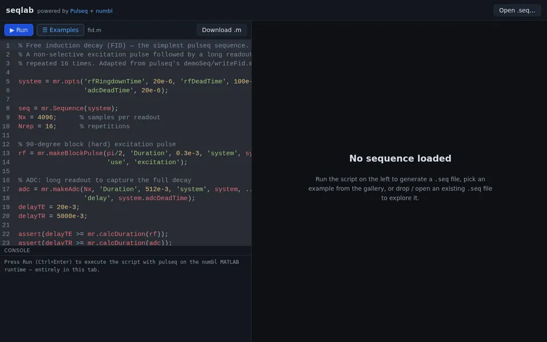Click the 'assert(delayTE' code line

(x=93, y=234)
